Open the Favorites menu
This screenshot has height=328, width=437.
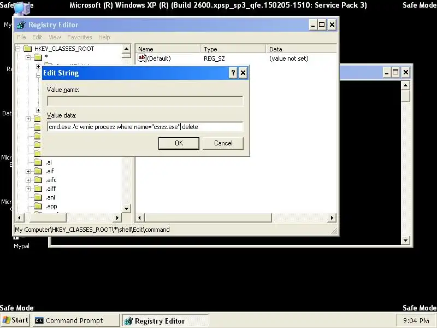[x=79, y=37]
